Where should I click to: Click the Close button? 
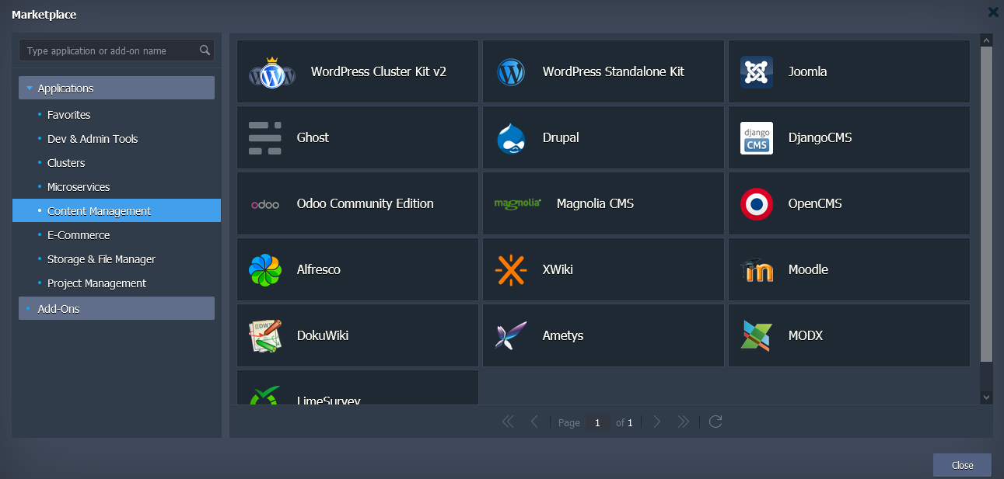tap(962, 465)
